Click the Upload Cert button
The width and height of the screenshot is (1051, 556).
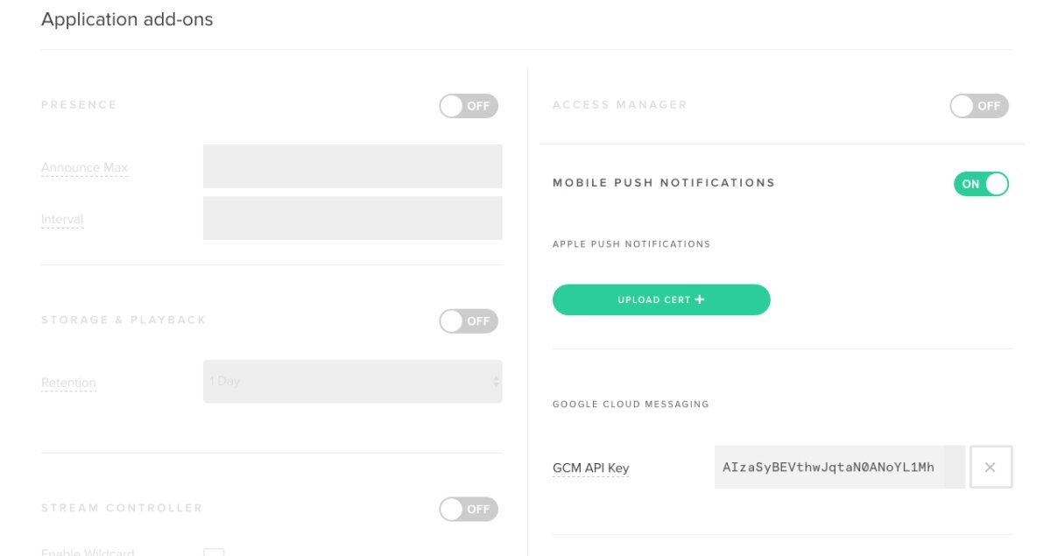[661, 299]
